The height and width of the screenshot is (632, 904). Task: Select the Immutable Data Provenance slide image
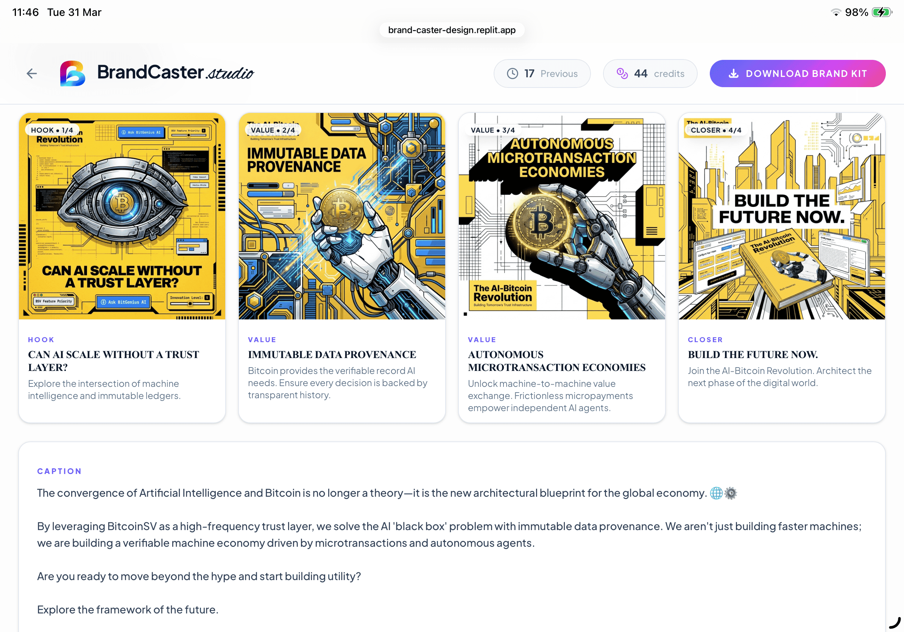[x=342, y=216]
